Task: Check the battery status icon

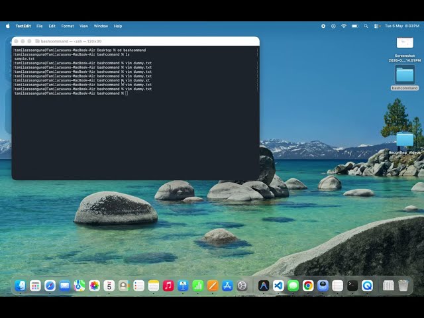Action: pyautogui.click(x=355, y=26)
